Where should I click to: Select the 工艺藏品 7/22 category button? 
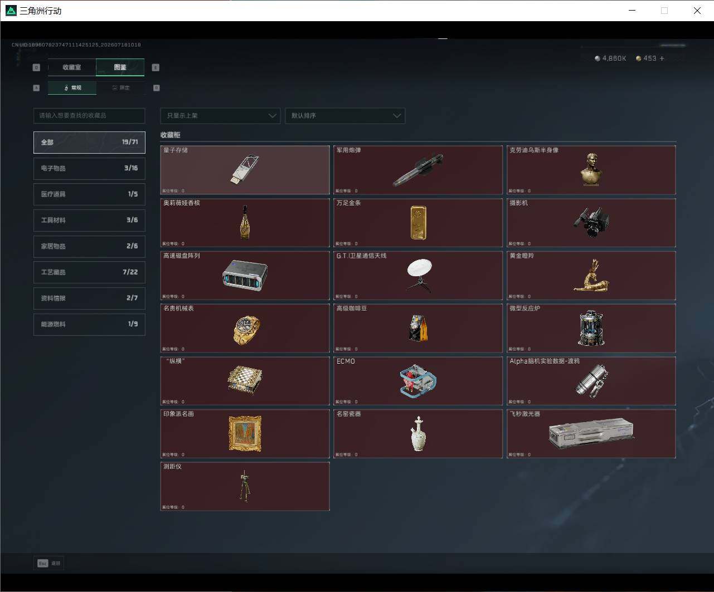pyautogui.click(x=89, y=272)
